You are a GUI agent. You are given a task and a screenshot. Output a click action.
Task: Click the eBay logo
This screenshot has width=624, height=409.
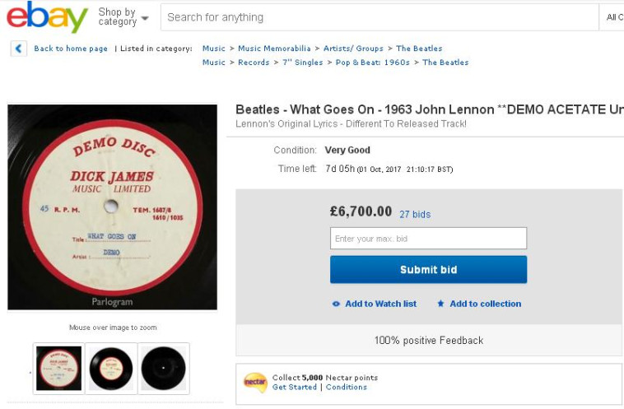(47, 17)
